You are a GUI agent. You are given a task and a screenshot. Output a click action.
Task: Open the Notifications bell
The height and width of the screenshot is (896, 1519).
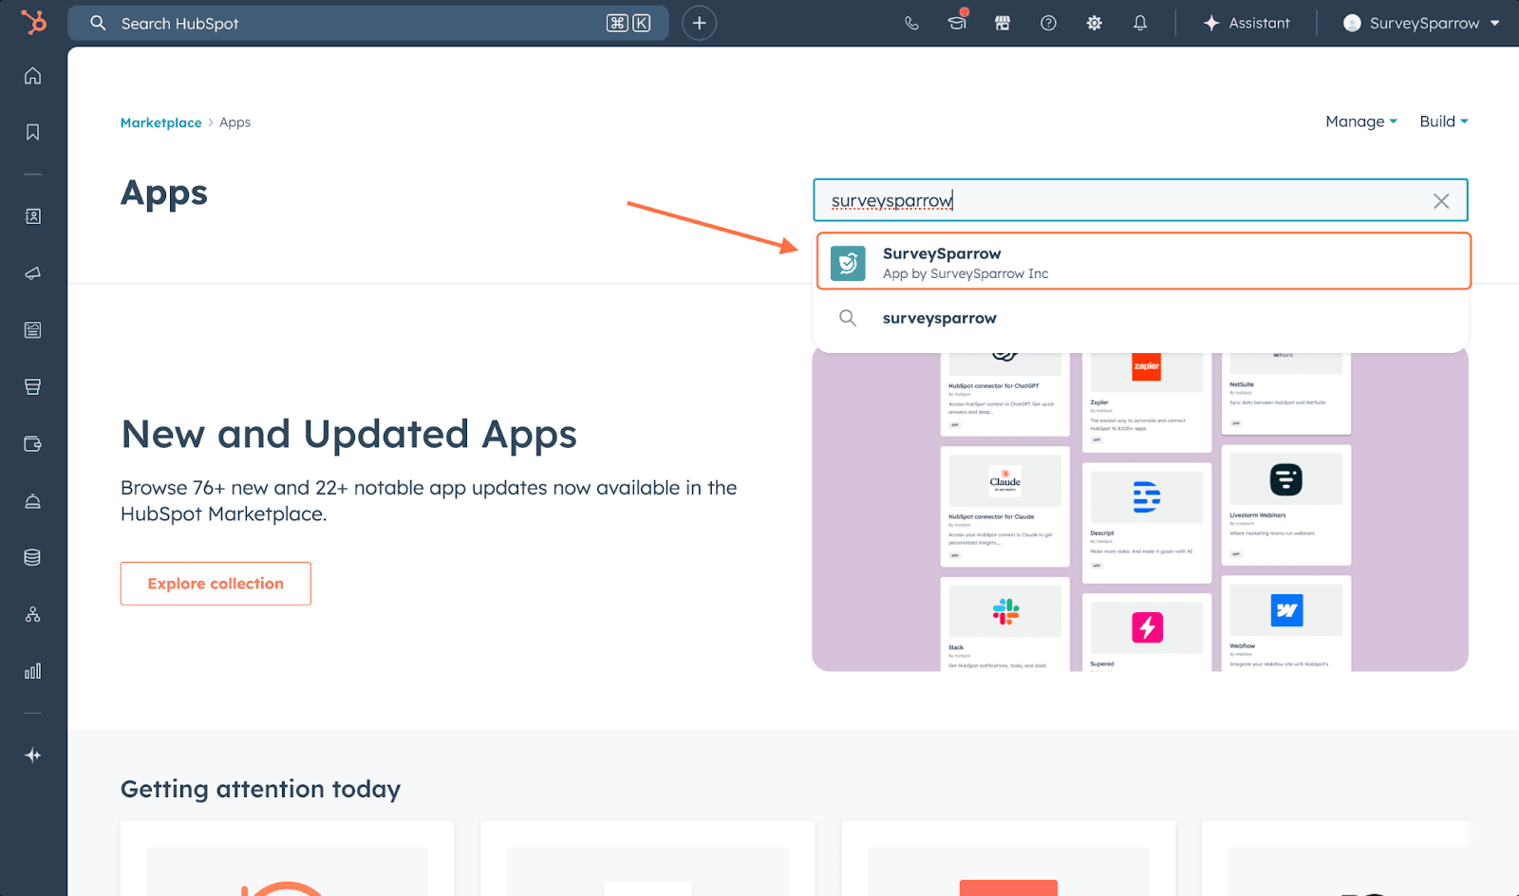1140,24
